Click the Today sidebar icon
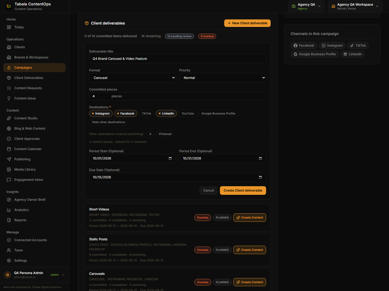The height and width of the screenshot is (291, 389). coord(9,27)
